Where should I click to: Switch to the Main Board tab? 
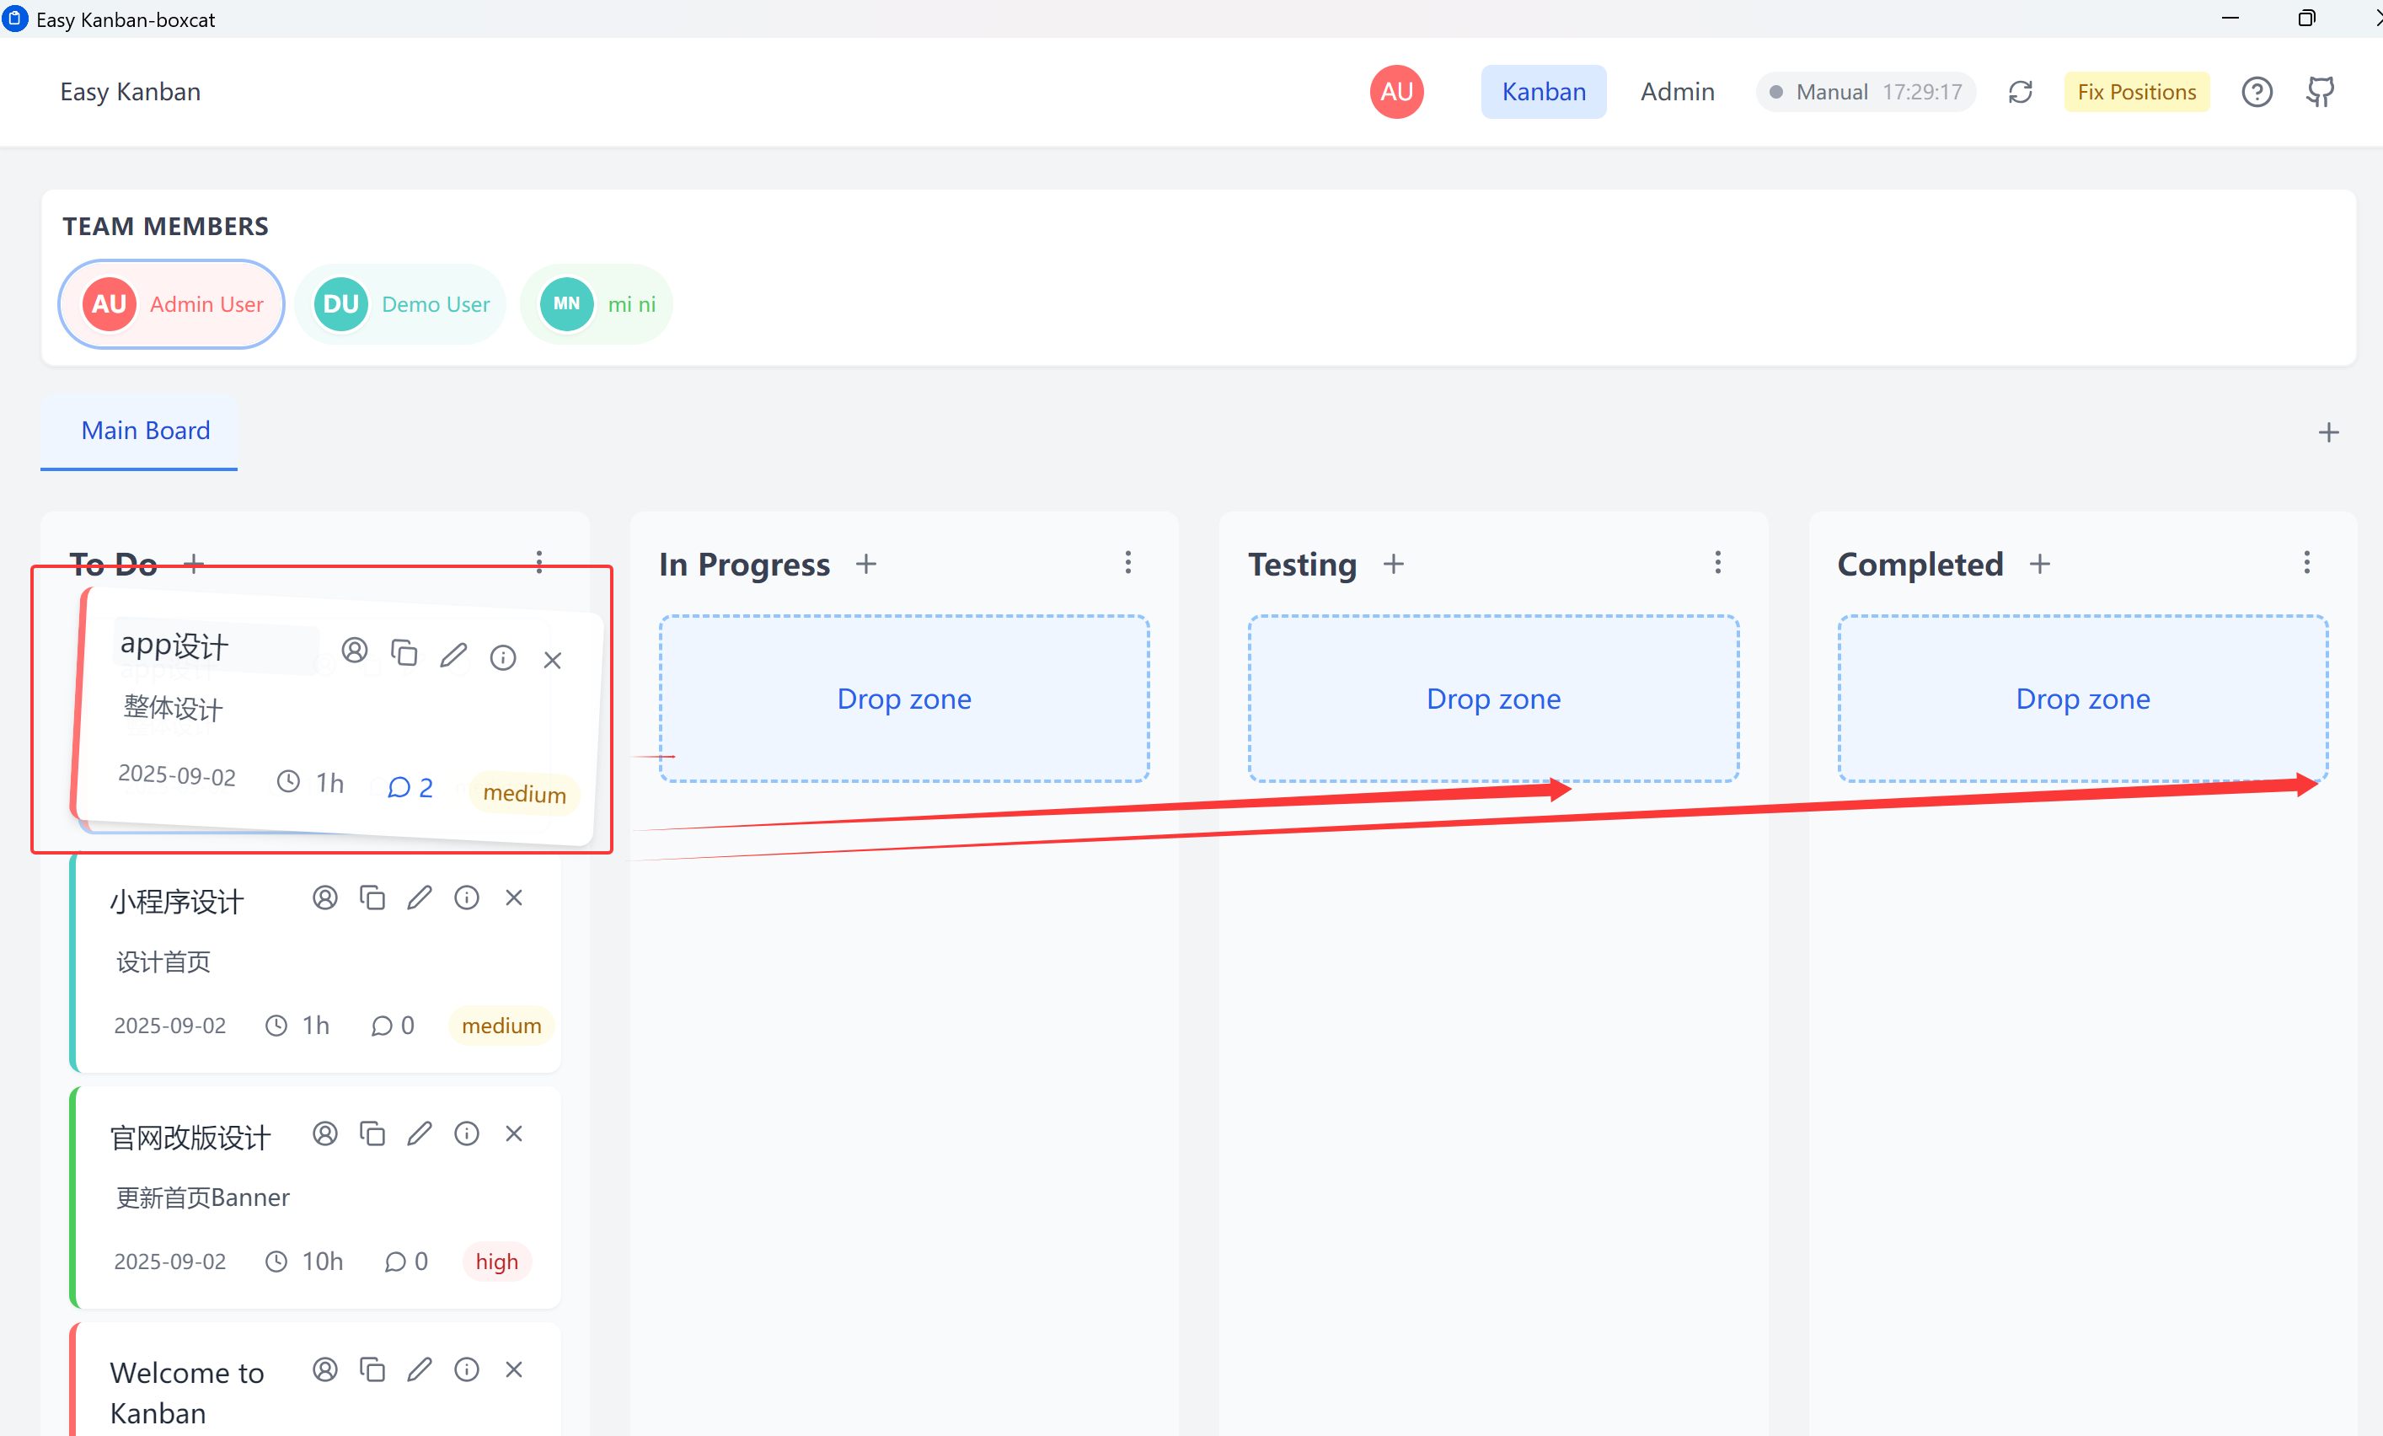[x=145, y=431]
